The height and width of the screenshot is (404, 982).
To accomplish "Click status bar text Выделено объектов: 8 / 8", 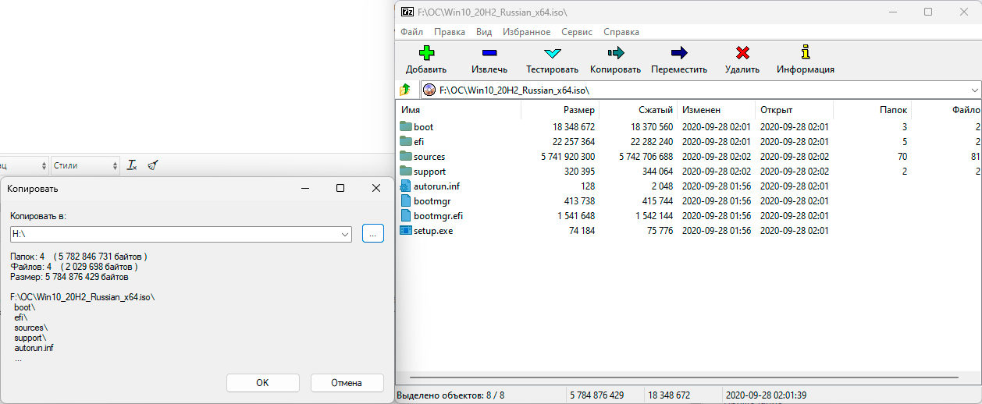I will pyautogui.click(x=450, y=395).
